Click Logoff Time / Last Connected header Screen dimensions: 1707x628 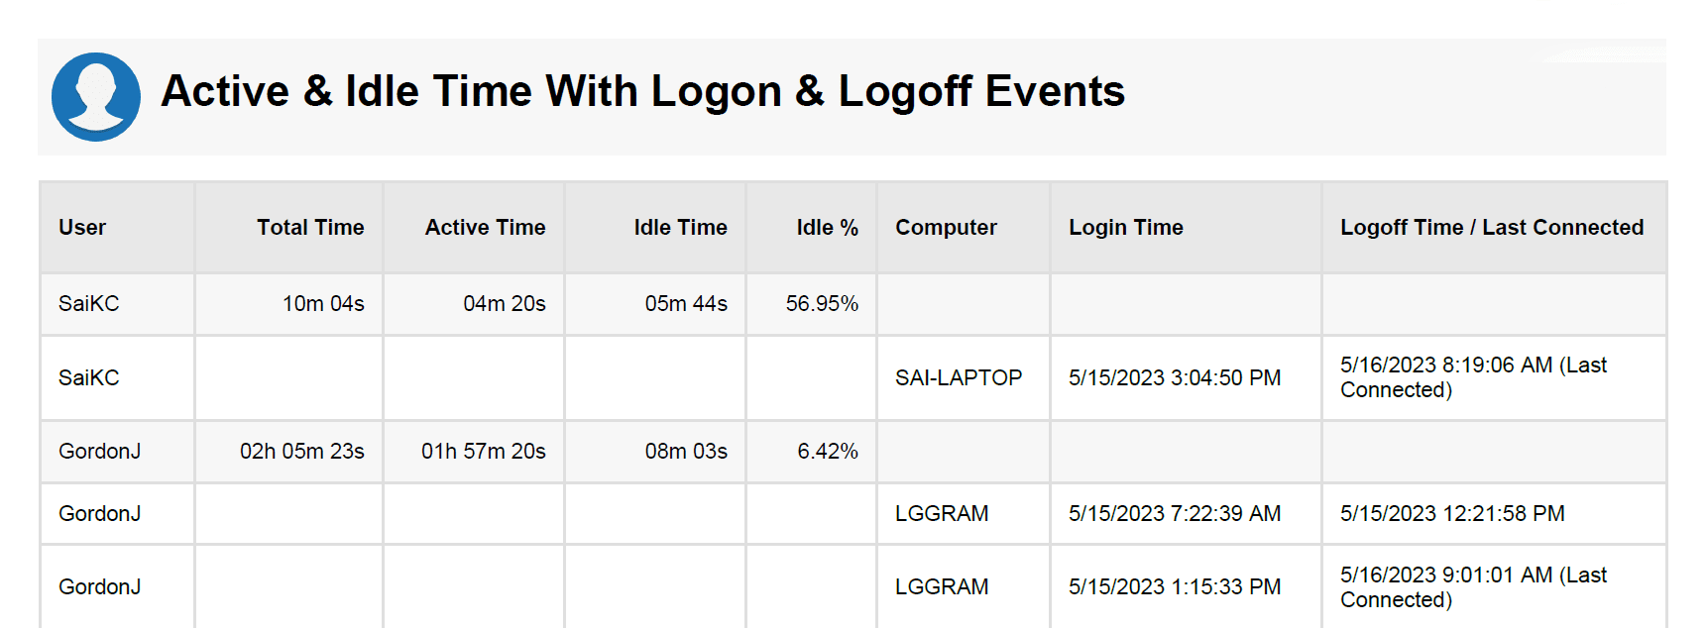click(x=1491, y=228)
